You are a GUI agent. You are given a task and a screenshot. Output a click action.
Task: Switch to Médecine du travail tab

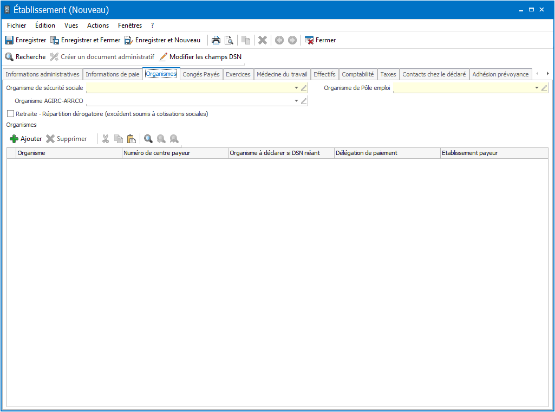pyautogui.click(x=282, y=74)
